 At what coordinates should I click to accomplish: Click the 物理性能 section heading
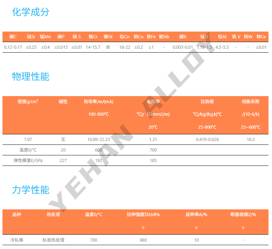(x=30, y=76)
